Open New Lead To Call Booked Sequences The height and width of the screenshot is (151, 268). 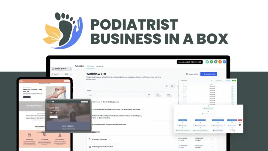click(x=105, y=102)
